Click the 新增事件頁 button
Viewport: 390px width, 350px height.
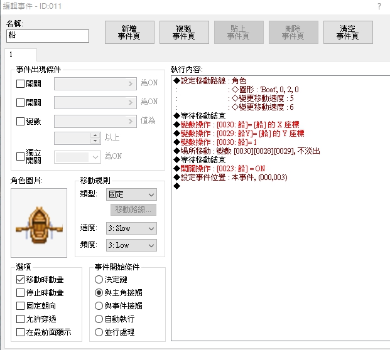coord(129,32)
